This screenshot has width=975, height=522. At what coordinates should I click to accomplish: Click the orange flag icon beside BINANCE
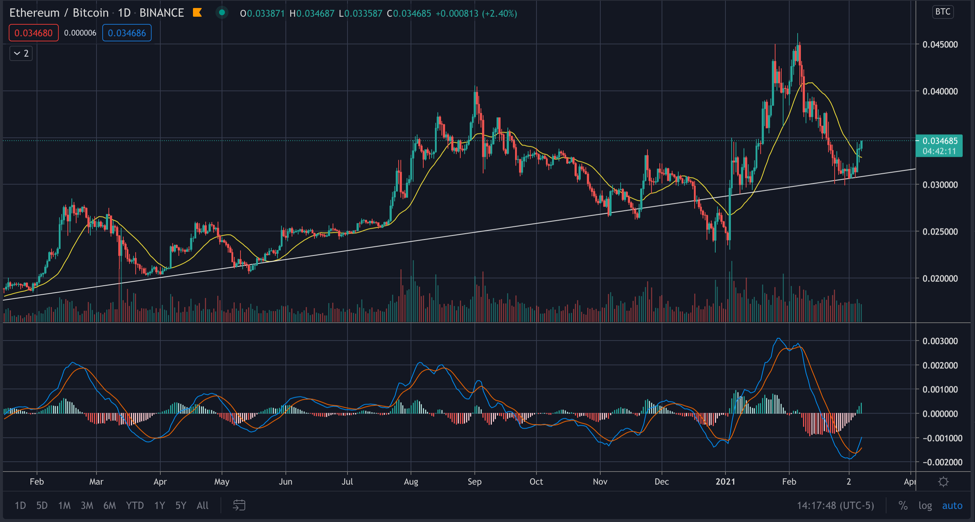pos(197,12)
